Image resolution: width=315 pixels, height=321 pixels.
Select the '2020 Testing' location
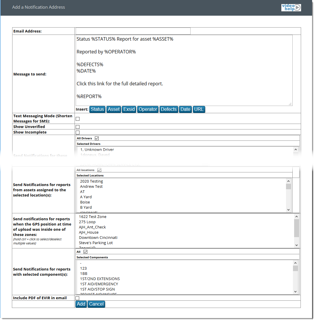click(91, 181)
